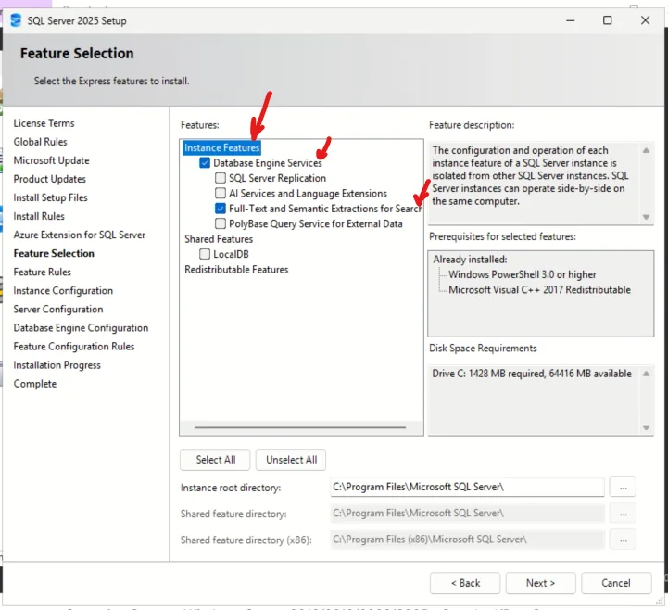Go to the previous step with Back

(465, 583)
